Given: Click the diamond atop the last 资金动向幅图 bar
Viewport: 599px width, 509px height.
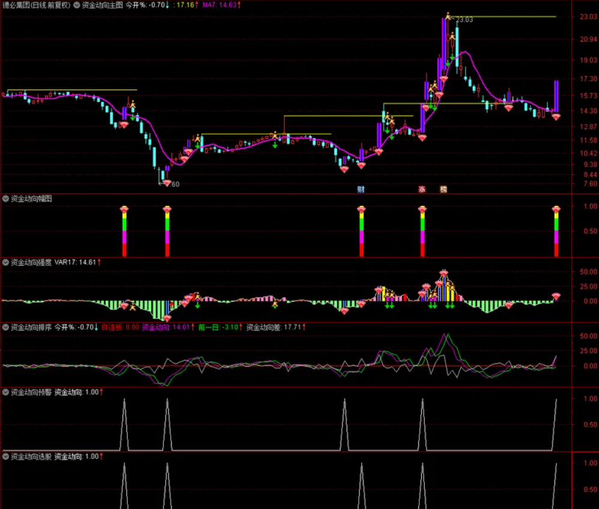Looking at the screenshot, I should (x=556, y=210).
